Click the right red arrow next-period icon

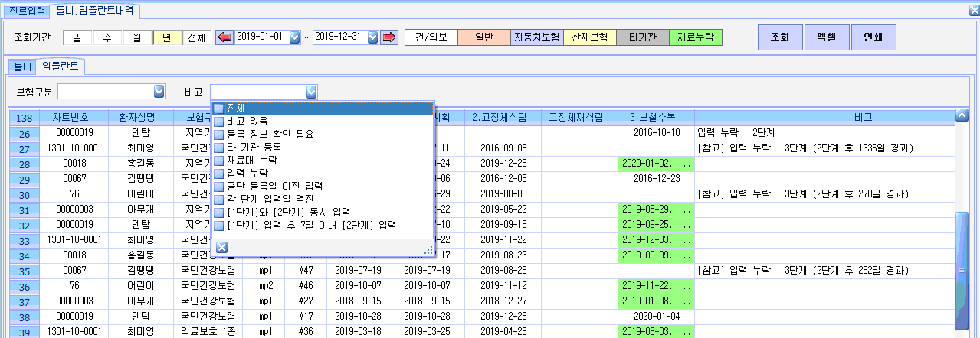coord(389,37)
